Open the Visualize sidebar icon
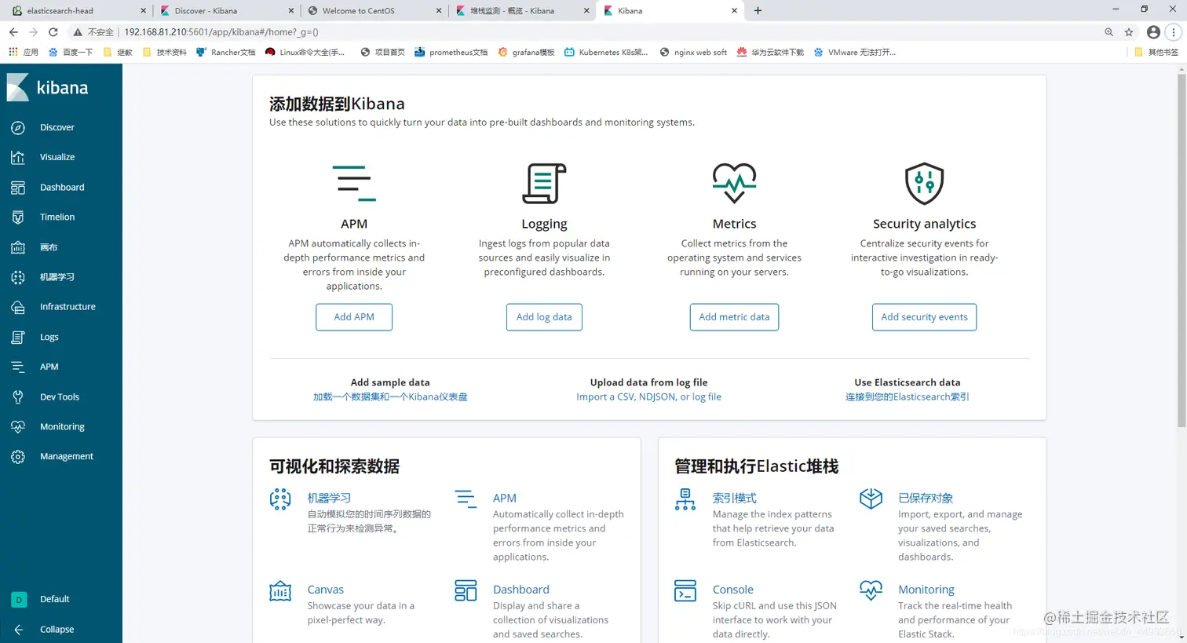The image size is (1187, 643). tap(18, 157)
